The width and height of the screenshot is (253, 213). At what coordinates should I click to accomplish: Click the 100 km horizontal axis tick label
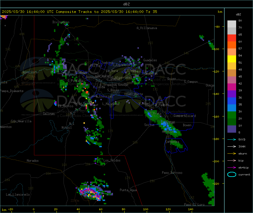(x=146, y=209)
